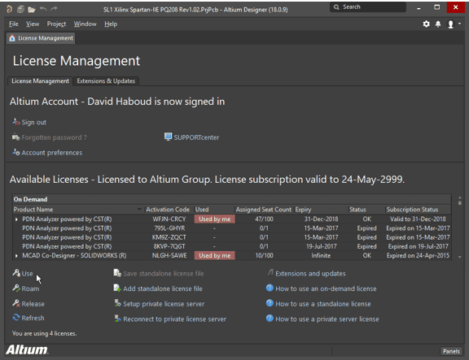The image size is (469, 360).
Task: Click the Subscription Status column header
Action: 418,210
